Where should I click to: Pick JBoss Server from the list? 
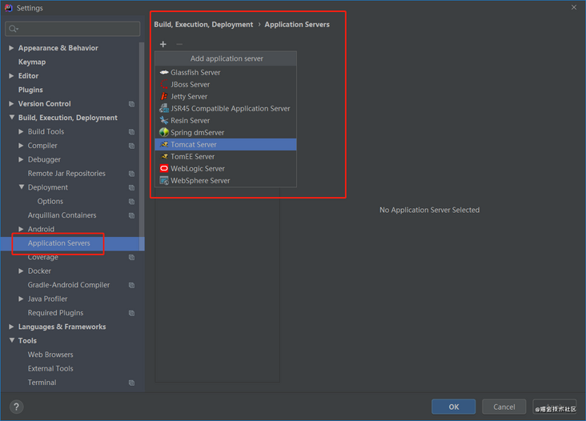tap(191, 85)
